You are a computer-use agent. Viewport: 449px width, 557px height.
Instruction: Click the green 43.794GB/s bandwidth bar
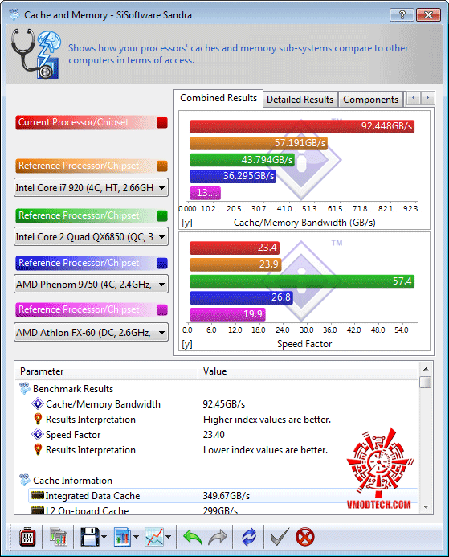coord(242,160)
